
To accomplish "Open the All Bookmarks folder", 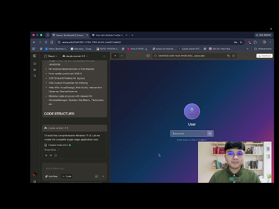I will coord(263,49).
